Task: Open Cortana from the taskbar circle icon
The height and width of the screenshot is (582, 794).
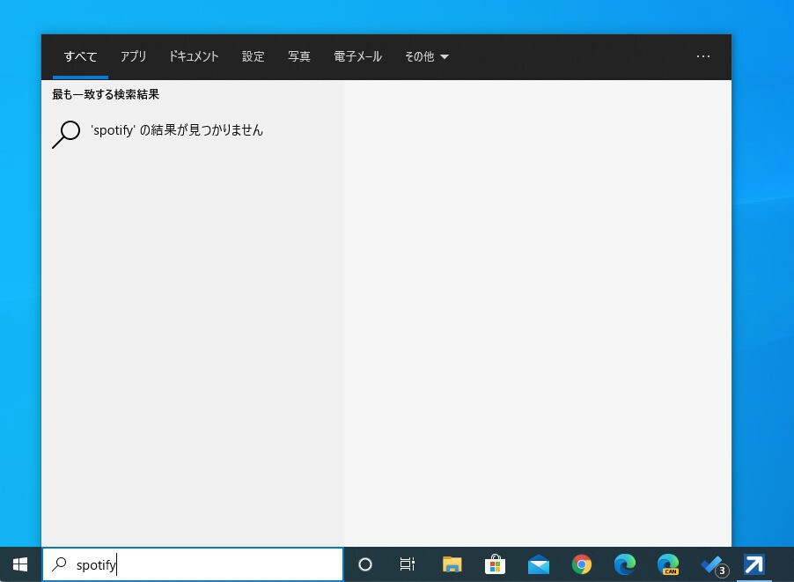Action: [x=365, y=564]
